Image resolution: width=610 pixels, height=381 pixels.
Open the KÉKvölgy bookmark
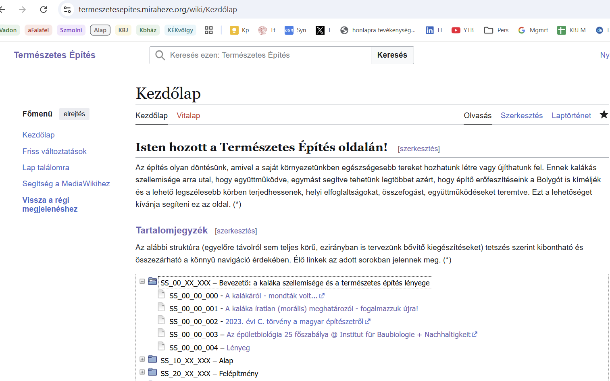coord(180,30)
